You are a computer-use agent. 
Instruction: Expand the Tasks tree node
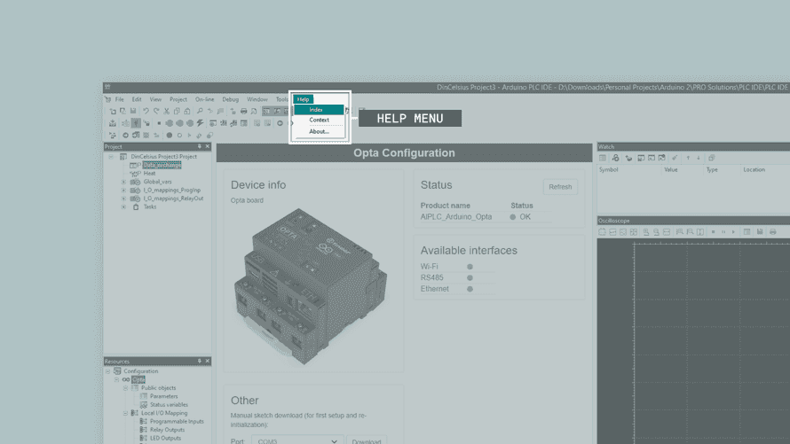[123, 206]
